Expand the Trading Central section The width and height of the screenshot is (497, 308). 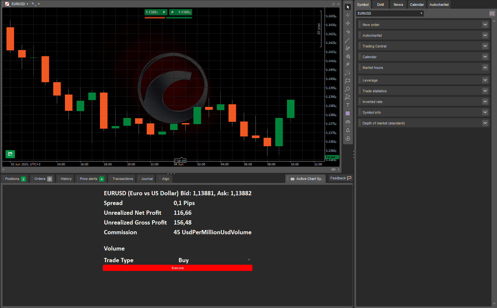pos(485,46)
